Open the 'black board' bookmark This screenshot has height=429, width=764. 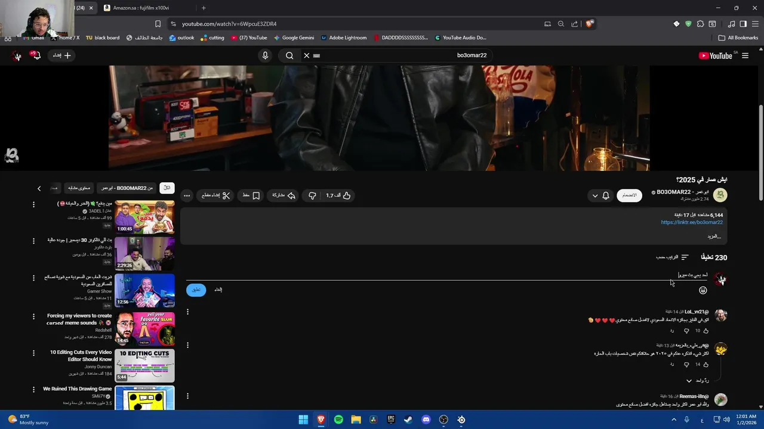click(103, 38)
